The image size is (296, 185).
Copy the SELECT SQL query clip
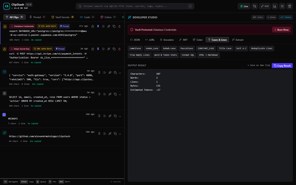point(115,94)
